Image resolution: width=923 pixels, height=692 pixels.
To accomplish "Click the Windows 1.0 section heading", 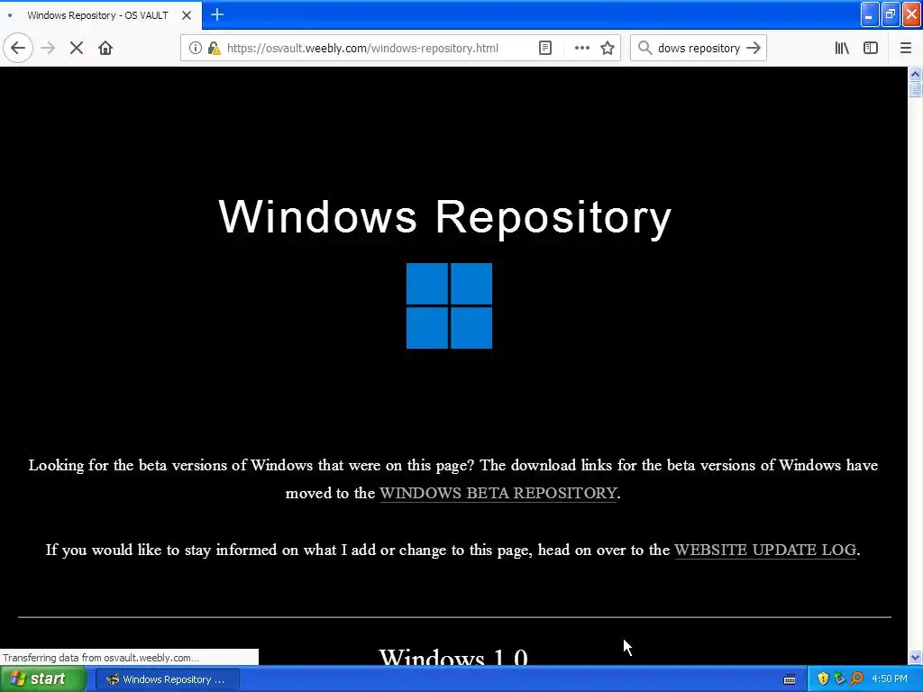I will pyautogui.click(x=453, y=656).
